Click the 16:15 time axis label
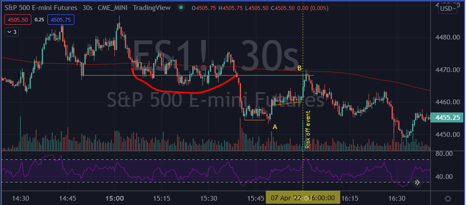Screen dimensions: 466x205 (x=349, y=198)
